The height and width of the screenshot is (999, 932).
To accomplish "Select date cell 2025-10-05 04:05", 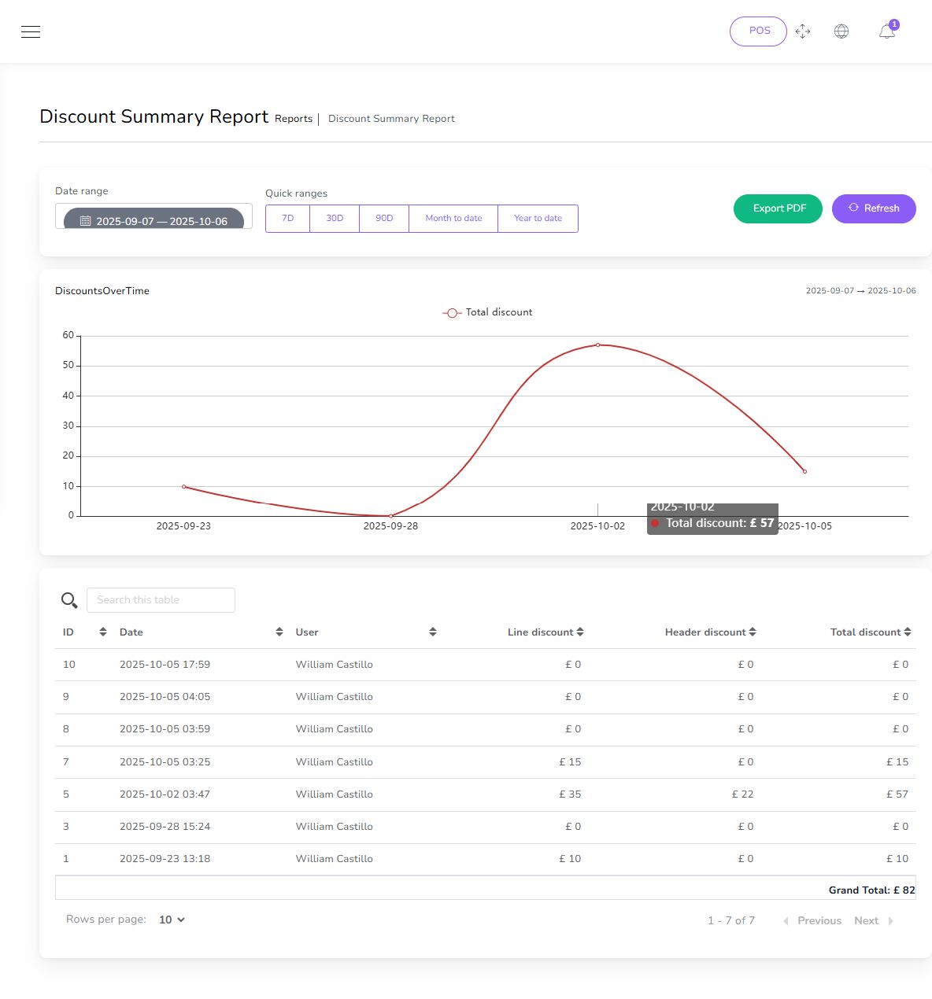I will (165, 697).
